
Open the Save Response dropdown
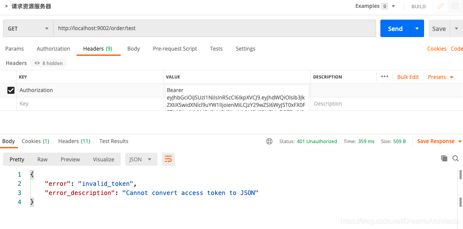439,141
